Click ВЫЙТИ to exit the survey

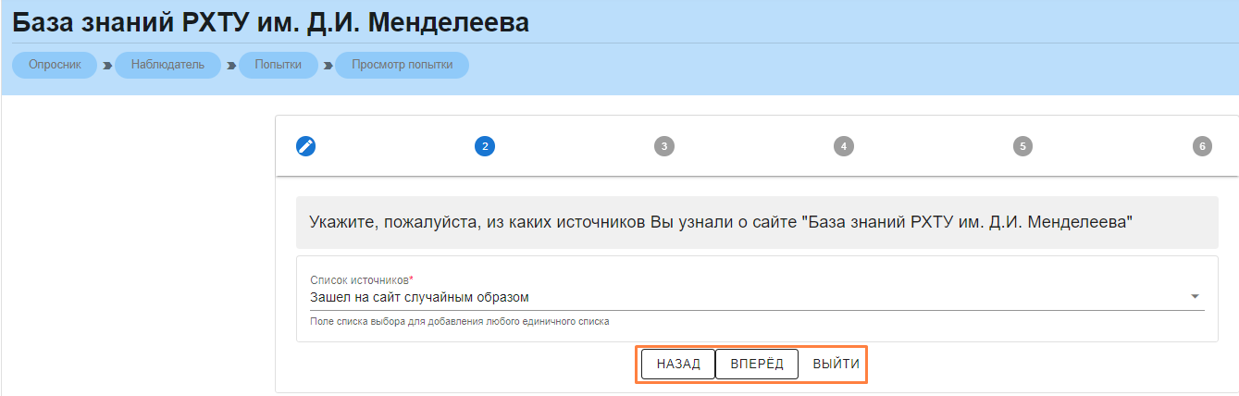point(836,365)
